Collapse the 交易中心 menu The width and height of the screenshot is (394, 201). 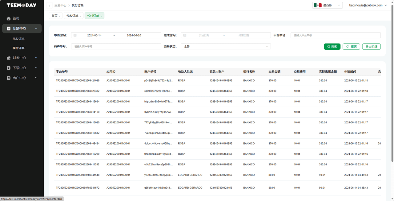pyautogui.click(x=36, y=29)
